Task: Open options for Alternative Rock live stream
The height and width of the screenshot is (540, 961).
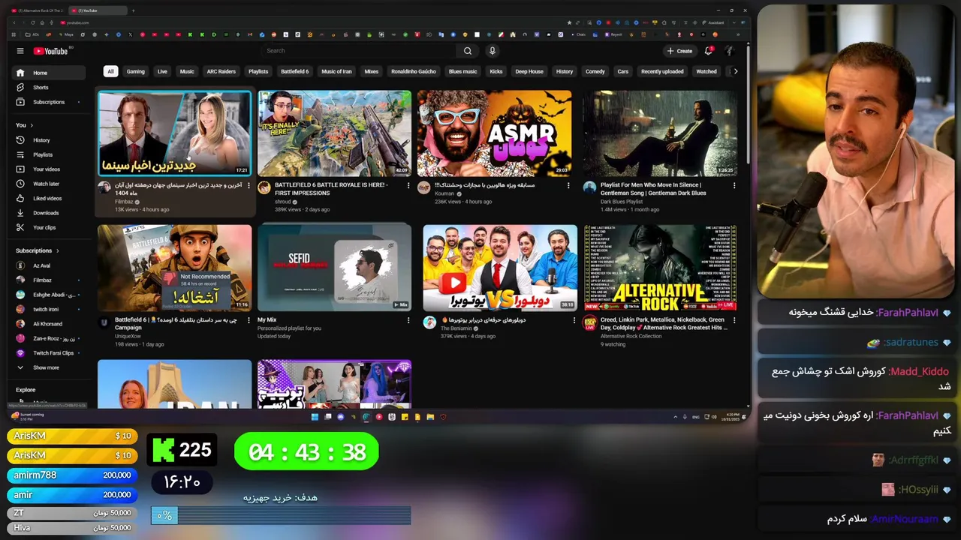Action: click(x=734, y=320)
